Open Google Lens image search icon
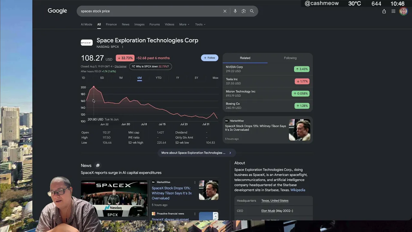This screenshot has width=412, height=232. click(244, 11)
